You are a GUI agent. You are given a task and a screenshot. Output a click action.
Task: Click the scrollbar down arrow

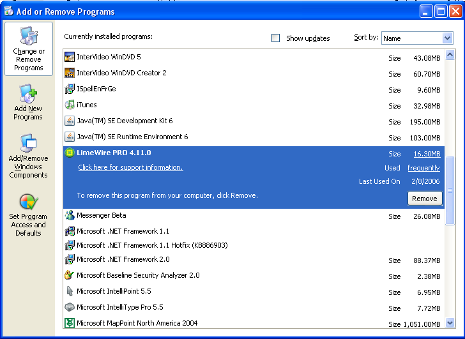click(450, 323)
